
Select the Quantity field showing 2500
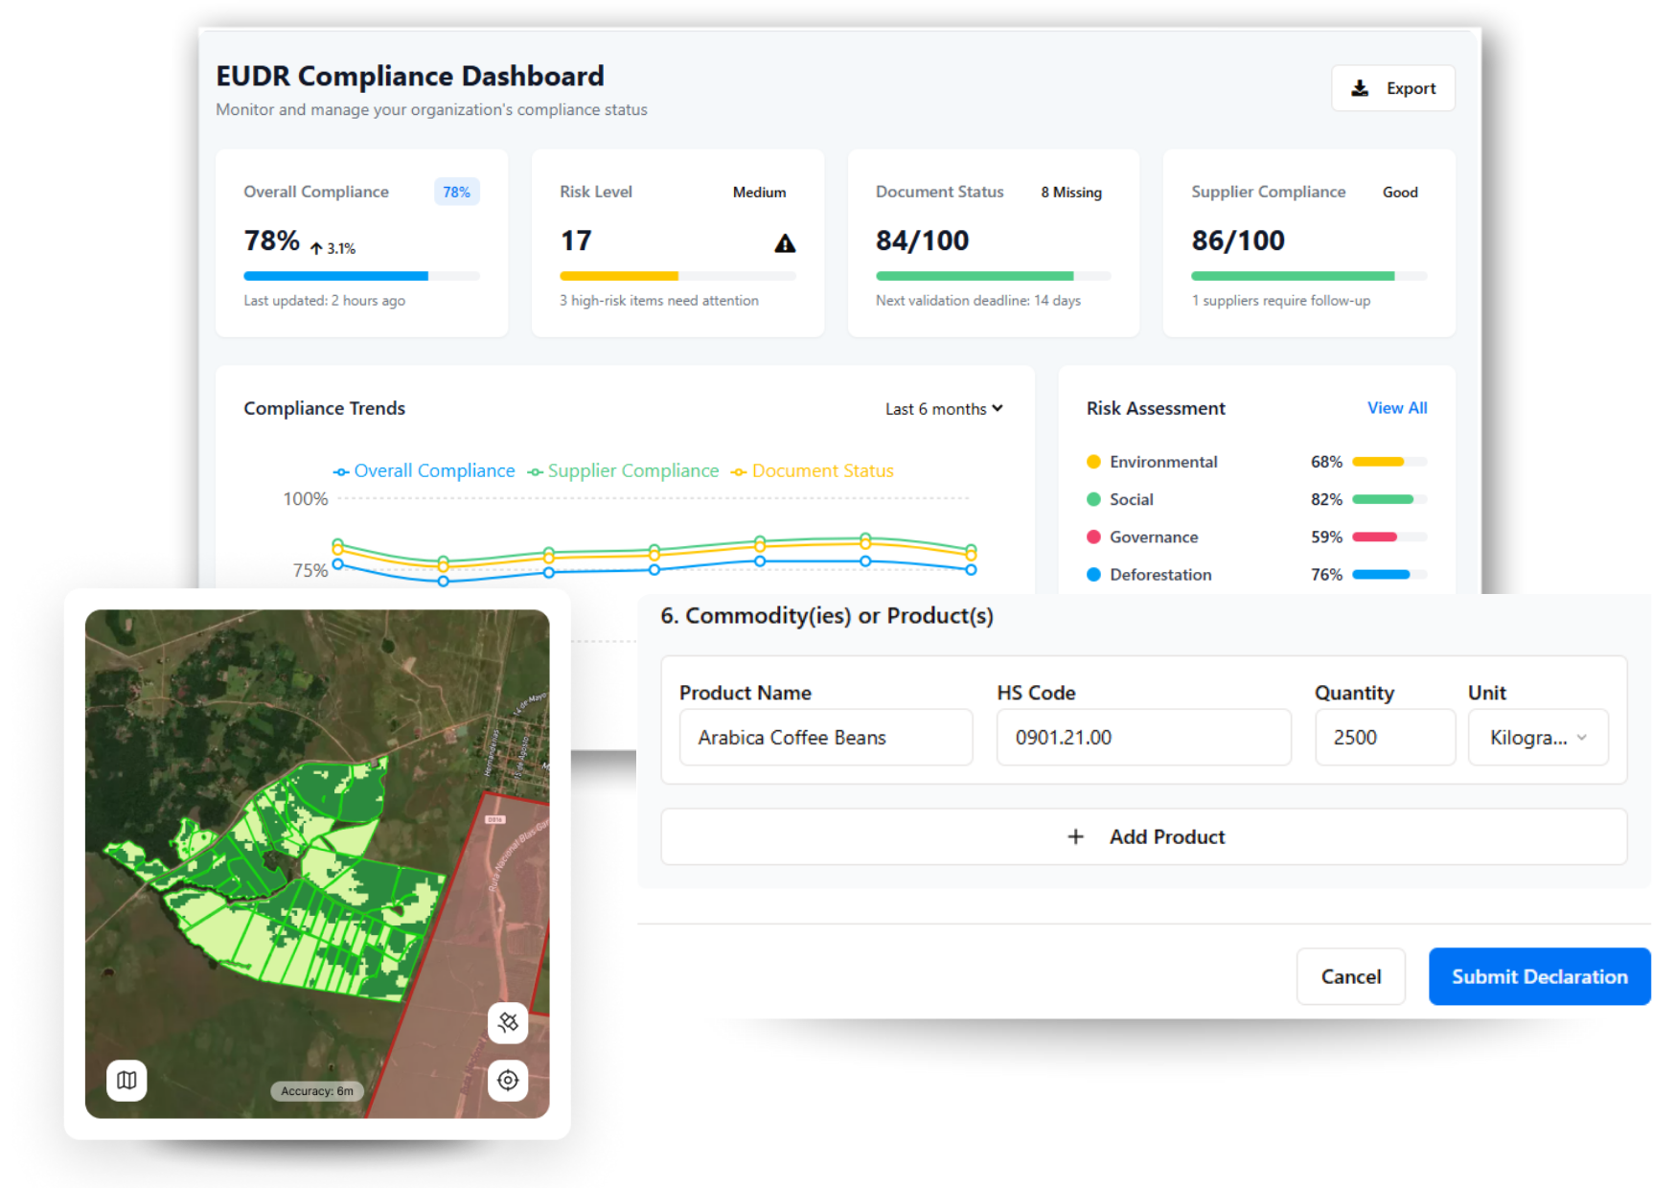[1384, 738]
